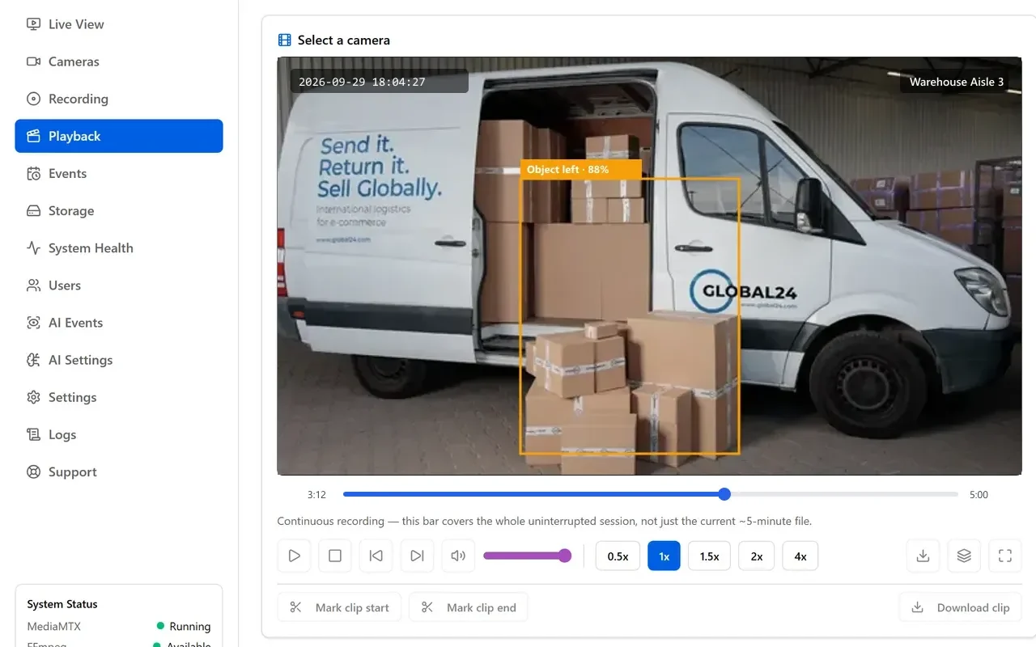Image resolution: width=1036 pixels, height=647 pixels.
Task: Click Mark clip end
Action: tap(468, 607)
